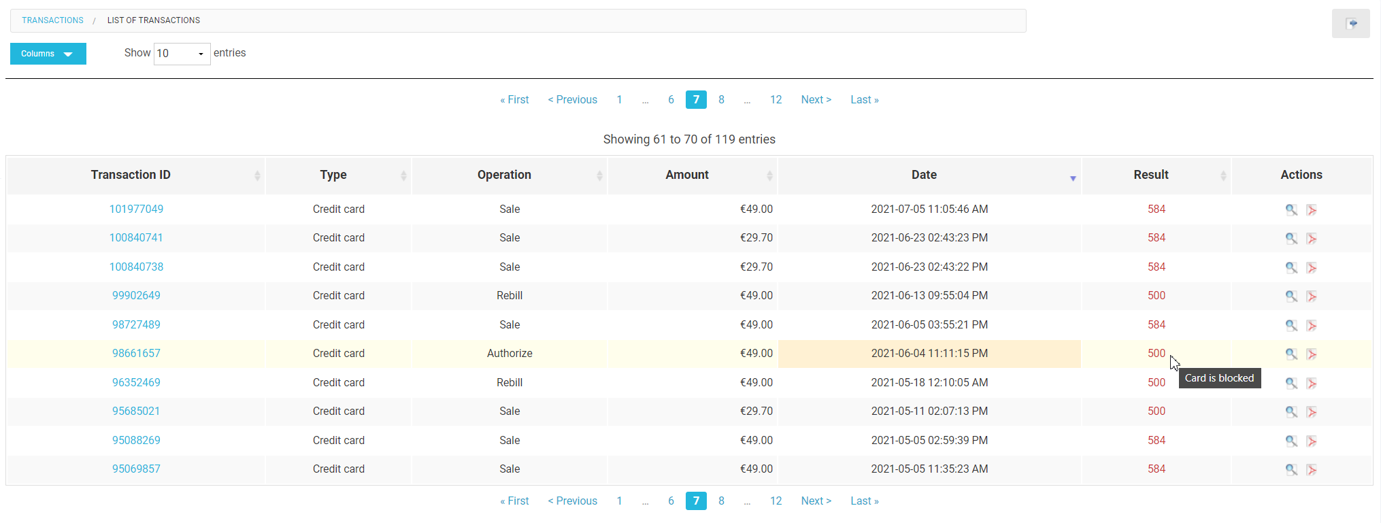Go to First page in top pagination
This screenshot has height=523, width=1381.
tap(514, 99)
